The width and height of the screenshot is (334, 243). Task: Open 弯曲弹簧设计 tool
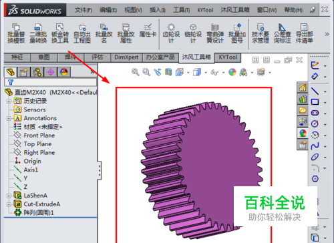215,33
